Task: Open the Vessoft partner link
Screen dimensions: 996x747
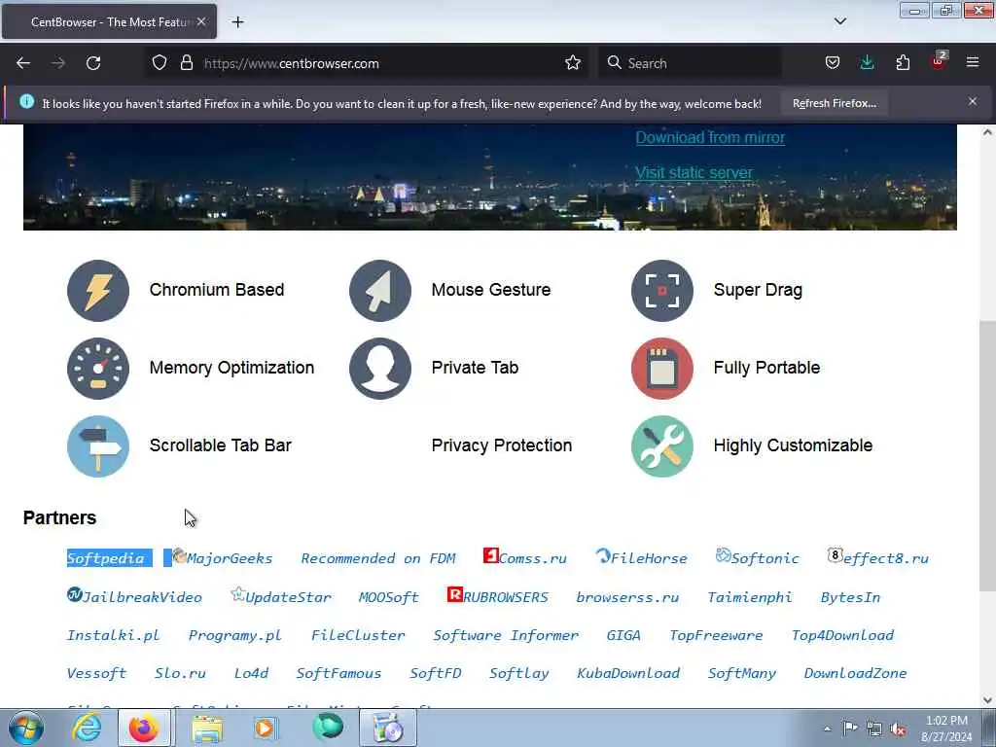Action: (x=96, y=673)
